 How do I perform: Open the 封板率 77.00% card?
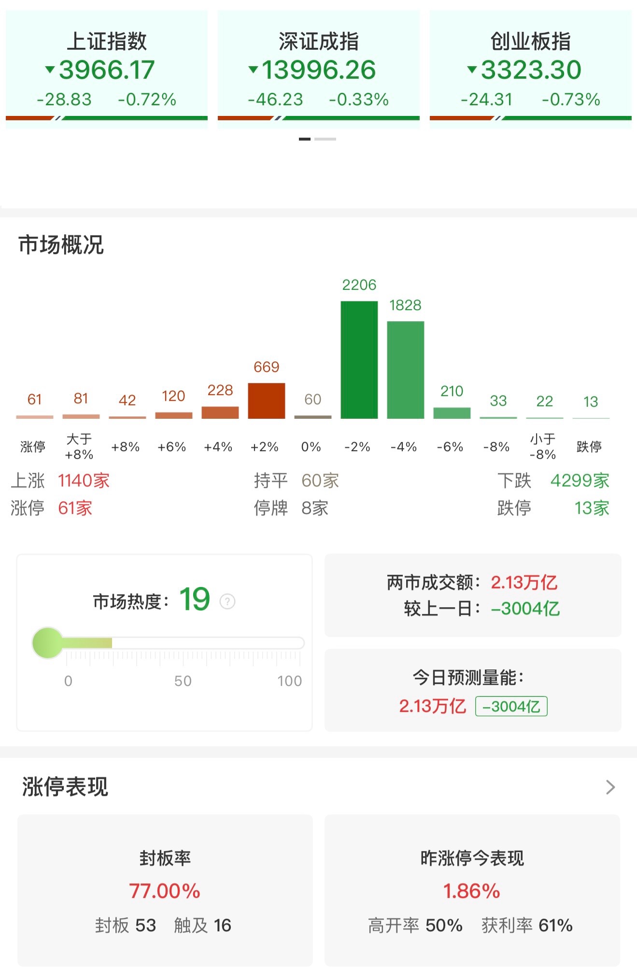(165, 890)
